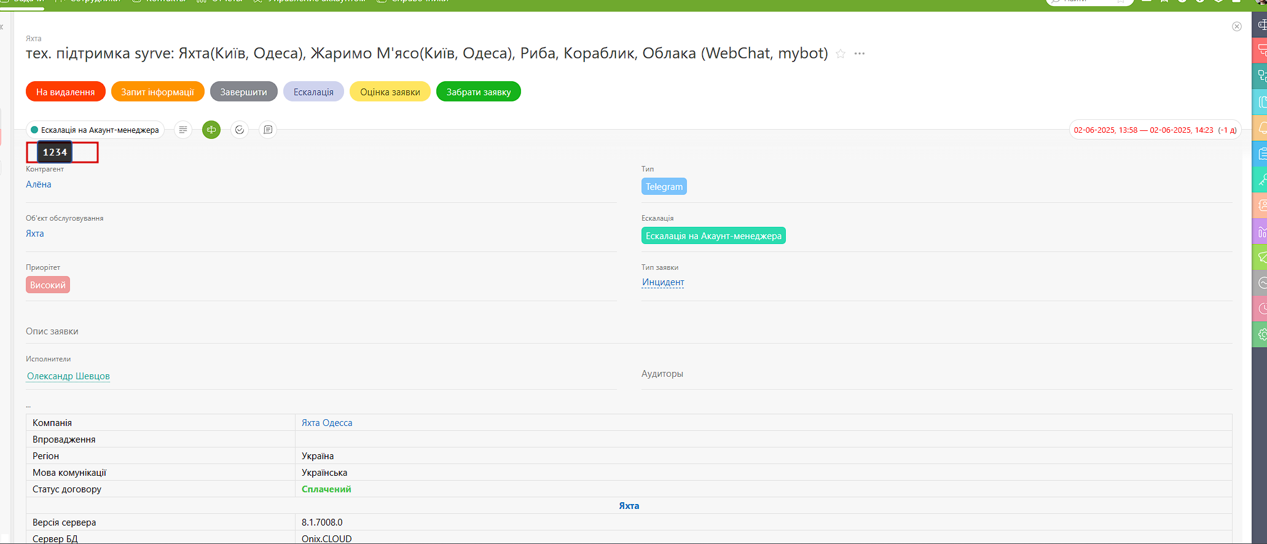Open the contractor link 'Алёна'
The width and height of the screenshot is (1267, 544).
(39, 184)
